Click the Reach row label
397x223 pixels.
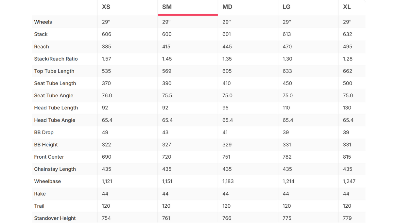coord(42,47)
